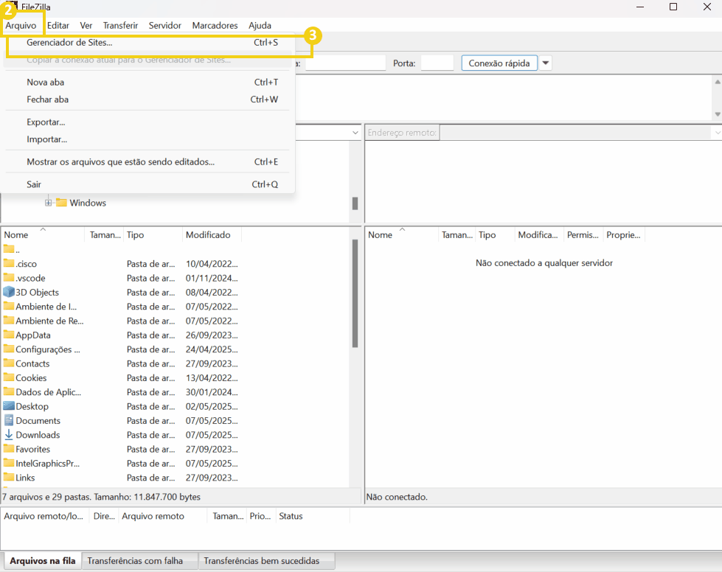This screenshot has height=572, width=722.
Task: Click the .cisco folder icon
Action: 9,263
